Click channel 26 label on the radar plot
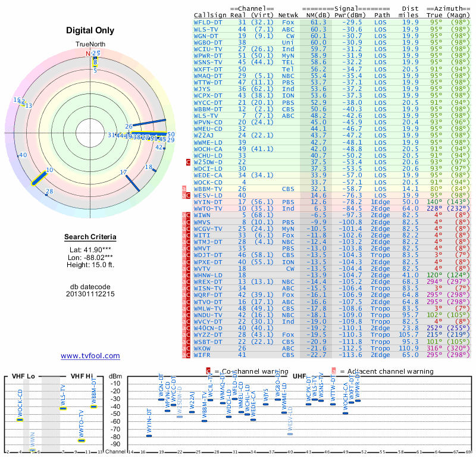This screenshot has width=476, height=457. coord(129,126)
